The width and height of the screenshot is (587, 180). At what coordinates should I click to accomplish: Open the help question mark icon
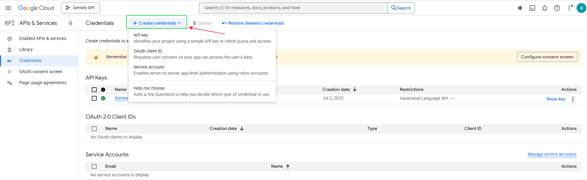click(557, 8)
